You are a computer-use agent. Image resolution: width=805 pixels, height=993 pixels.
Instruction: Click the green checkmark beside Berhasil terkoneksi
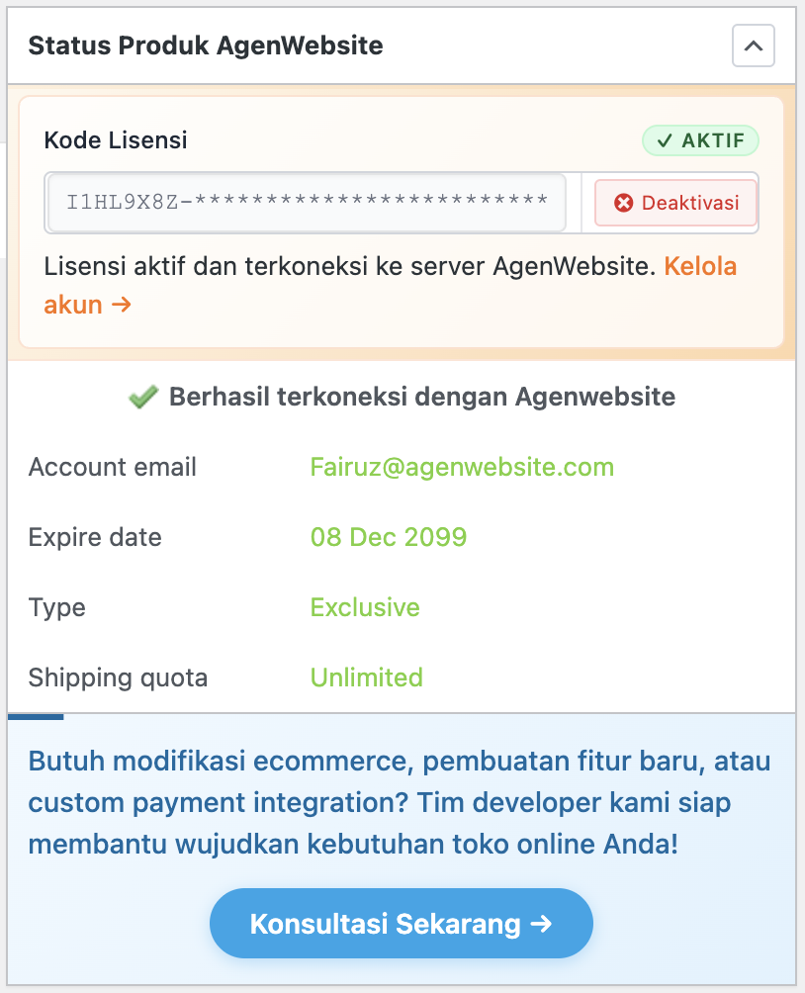[143, 398]
